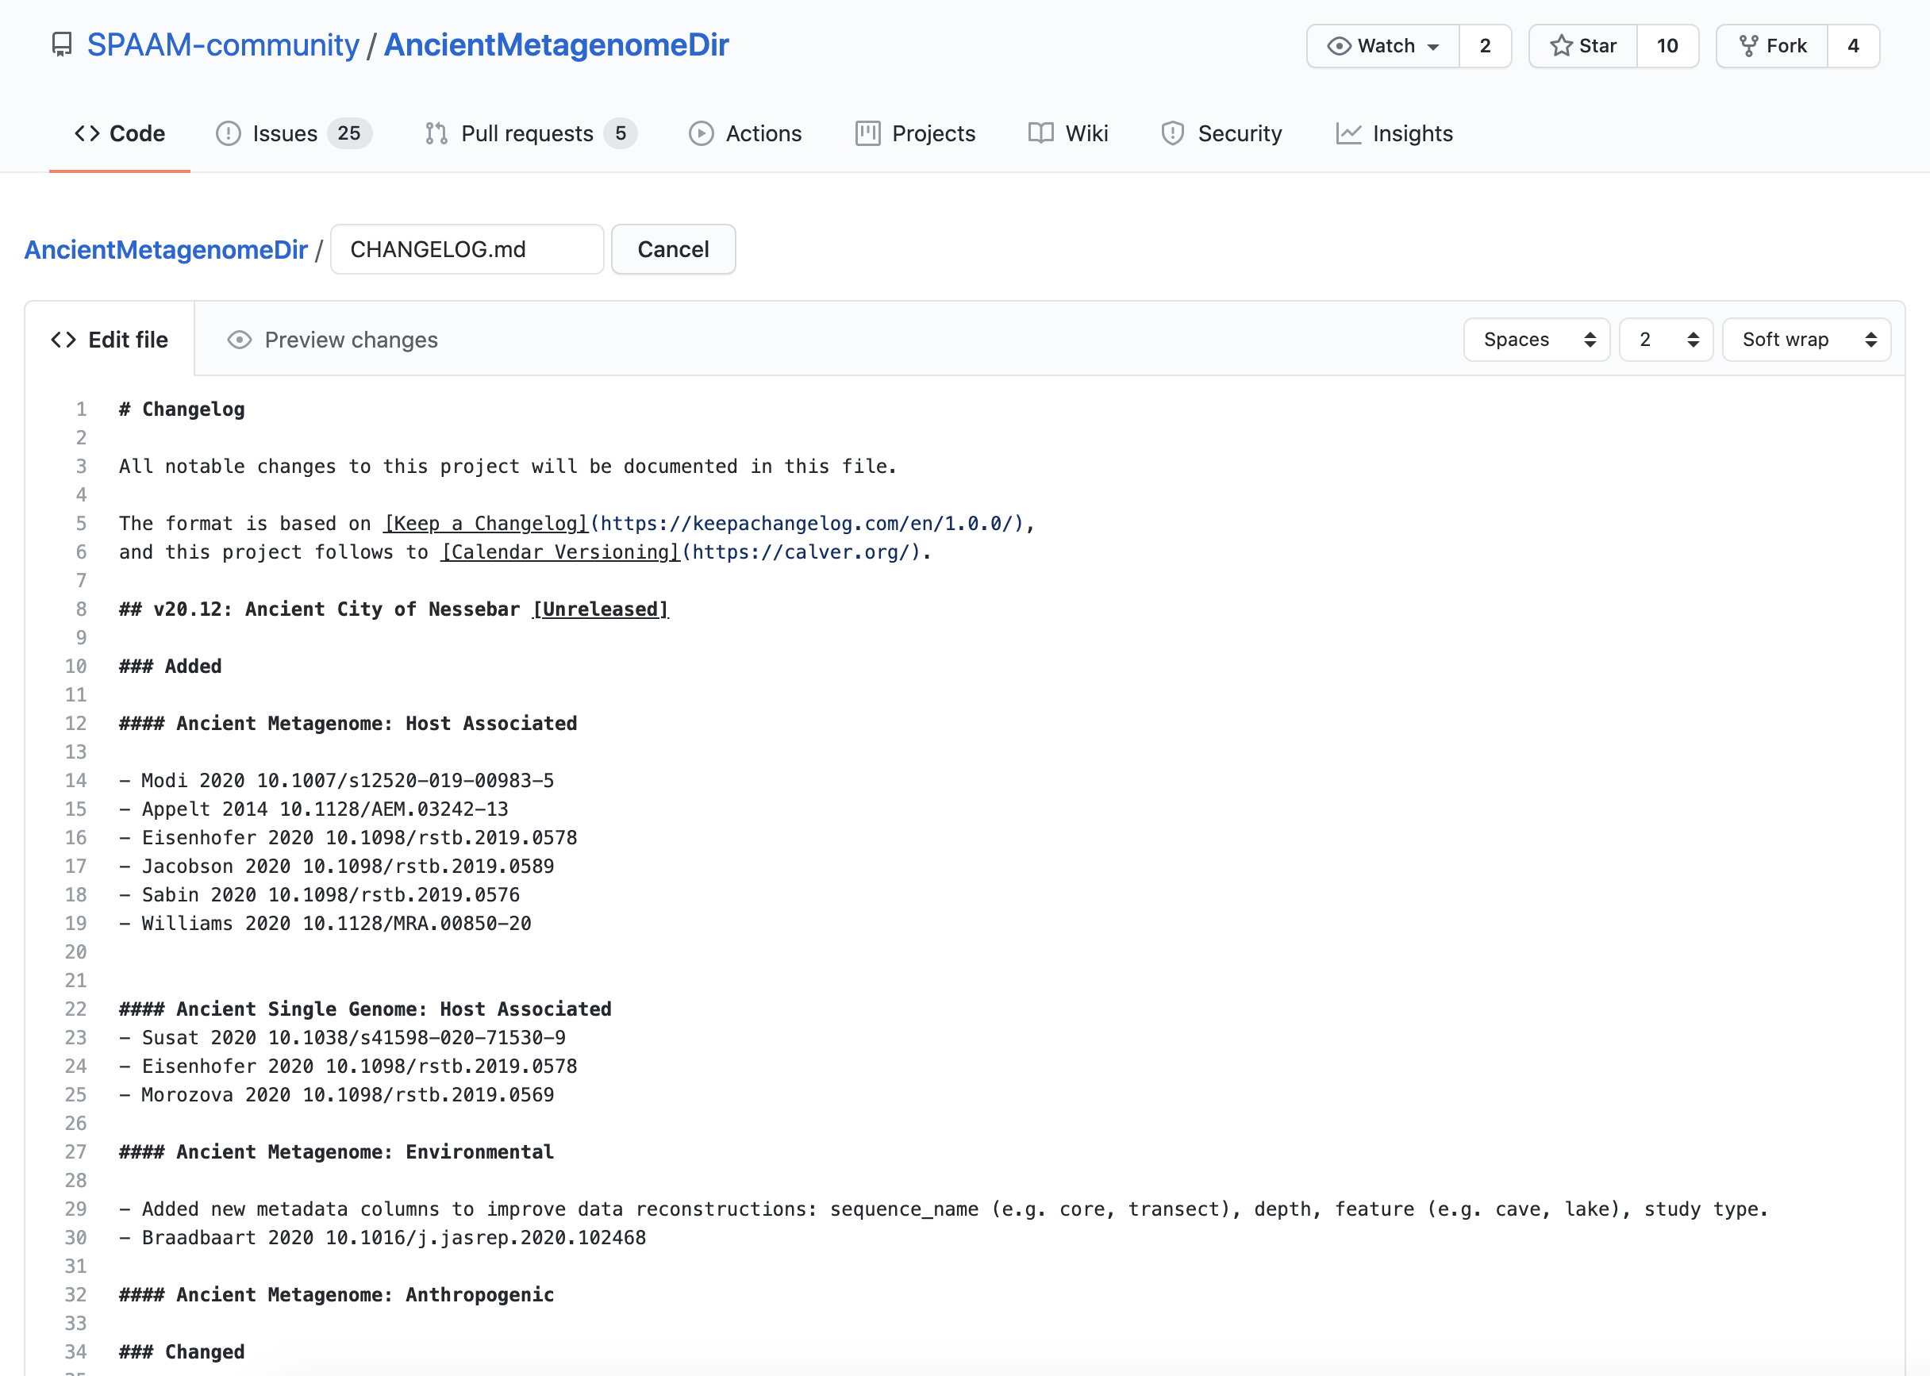Open the Wiki tab
The image size is (1930, 1376).
pyautogui.click(x=1067, y=133)
